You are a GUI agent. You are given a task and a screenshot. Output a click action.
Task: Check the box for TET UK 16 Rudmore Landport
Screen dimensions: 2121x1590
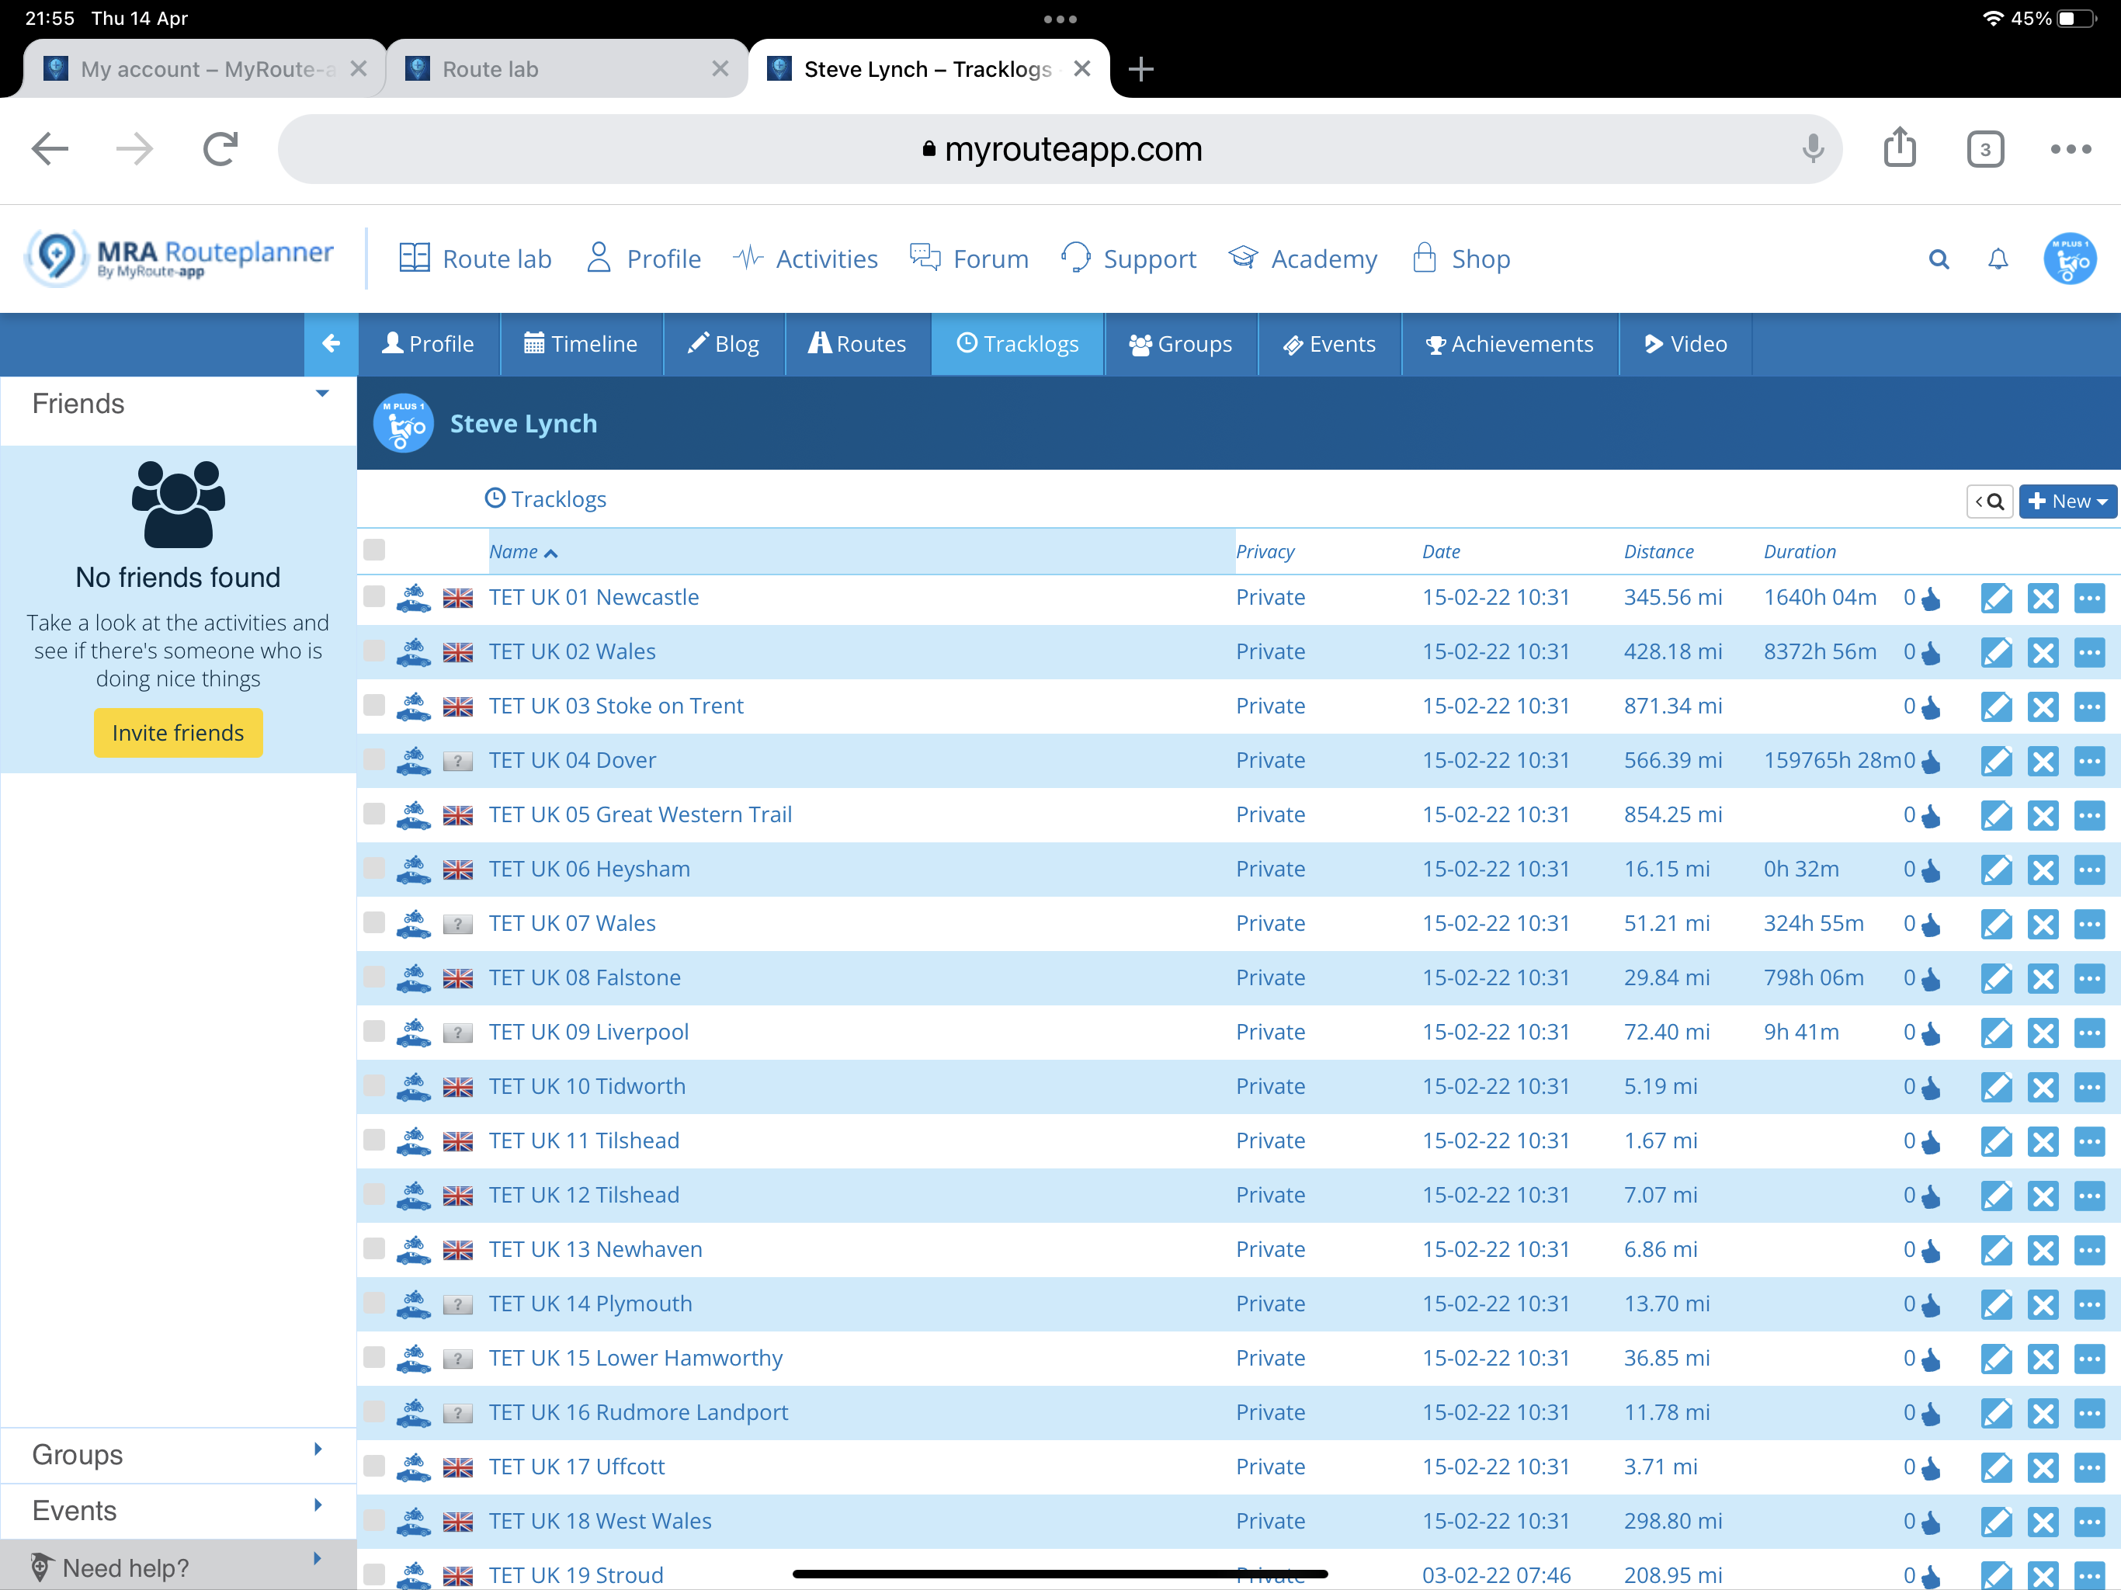[374, 1411]
